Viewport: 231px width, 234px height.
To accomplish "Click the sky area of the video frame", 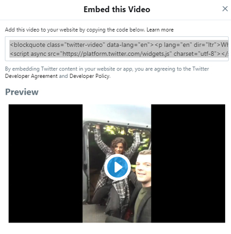I will click(x=117, y=112).
